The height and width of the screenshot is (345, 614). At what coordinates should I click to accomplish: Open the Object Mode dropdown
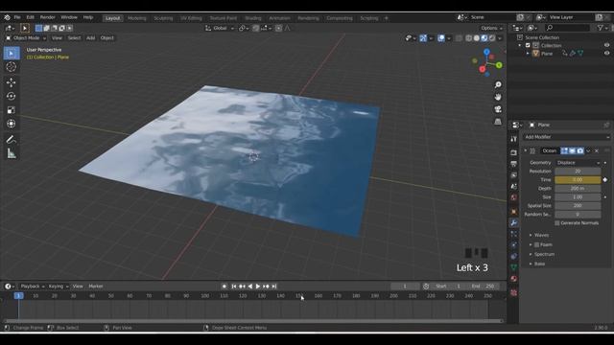pos(26,38)
